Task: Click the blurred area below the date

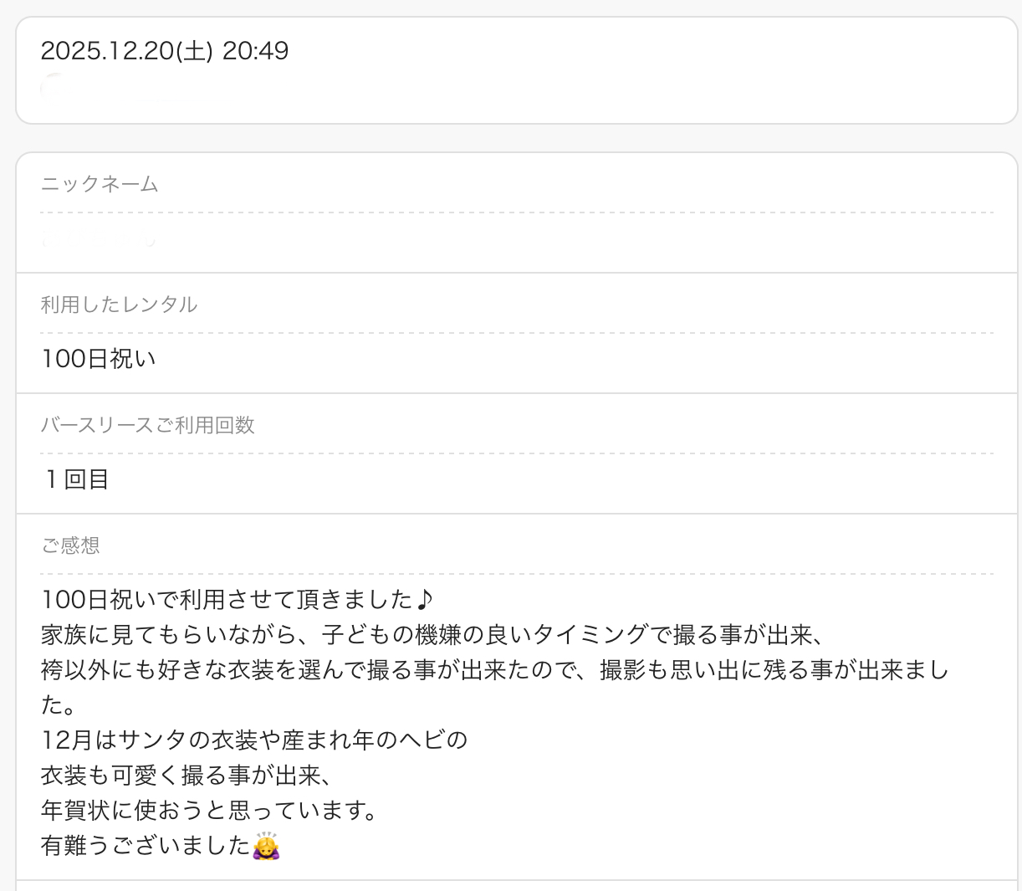Action: click(107, 88)
